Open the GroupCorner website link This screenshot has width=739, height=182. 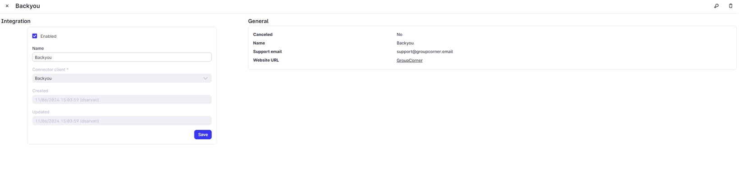click(409, 60)
